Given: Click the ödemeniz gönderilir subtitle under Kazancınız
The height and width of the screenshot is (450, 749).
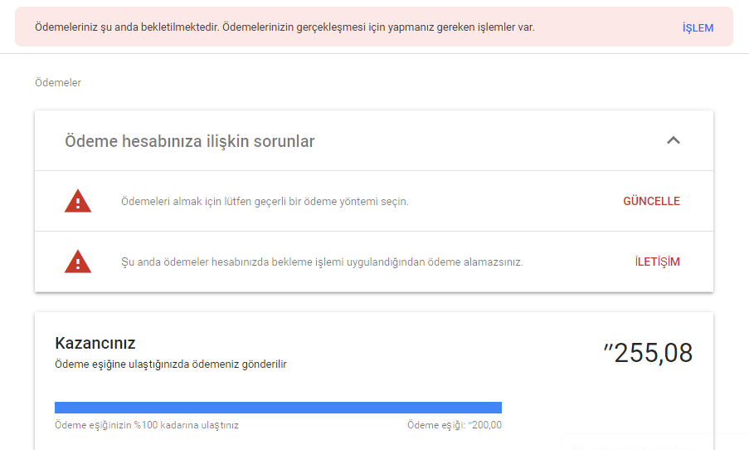Looking at the screenshot, I should 171,364.
